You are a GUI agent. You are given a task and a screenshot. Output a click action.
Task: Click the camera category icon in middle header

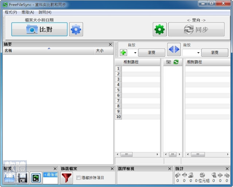point(169,62)
